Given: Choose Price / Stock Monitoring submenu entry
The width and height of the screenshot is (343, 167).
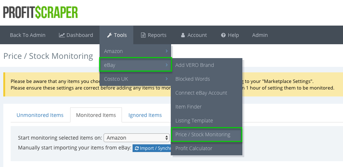Looking at the screenshot, I should [x=206, y=134].
